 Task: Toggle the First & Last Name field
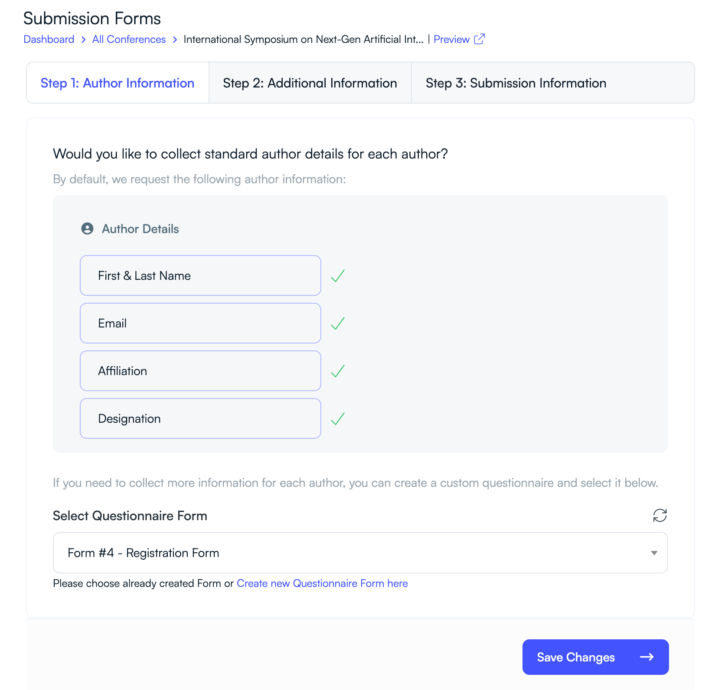200,275
